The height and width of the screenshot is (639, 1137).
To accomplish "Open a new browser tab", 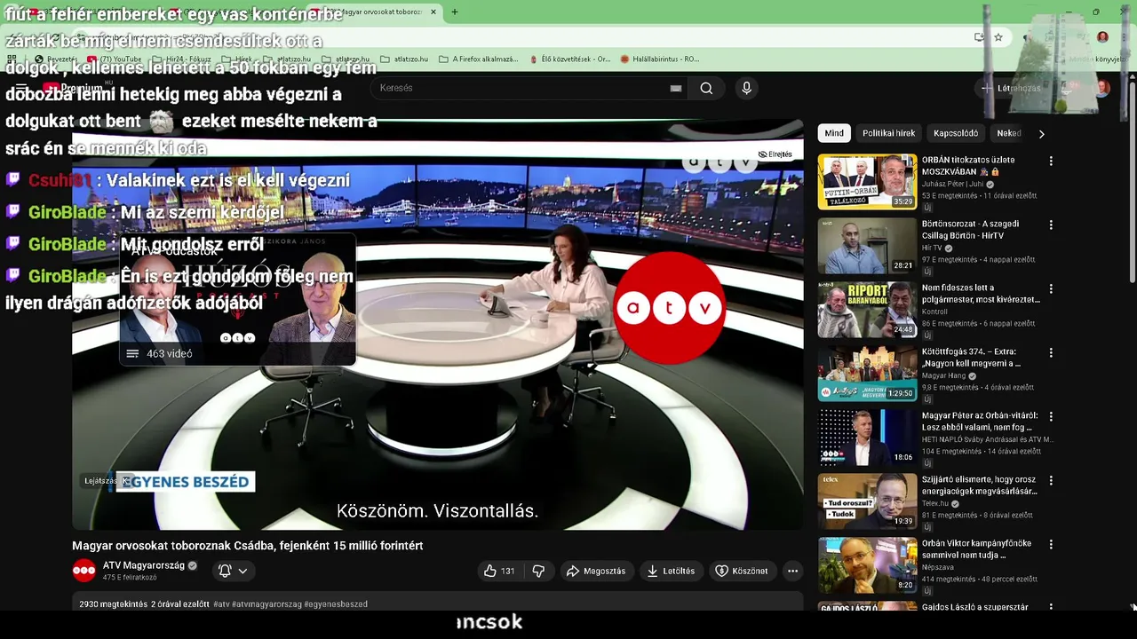I will click(455, 12).
